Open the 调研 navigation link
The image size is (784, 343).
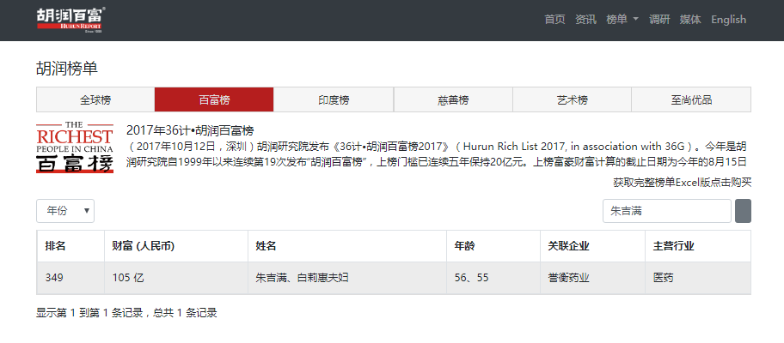pyautogui.click(x=659, y=20)
